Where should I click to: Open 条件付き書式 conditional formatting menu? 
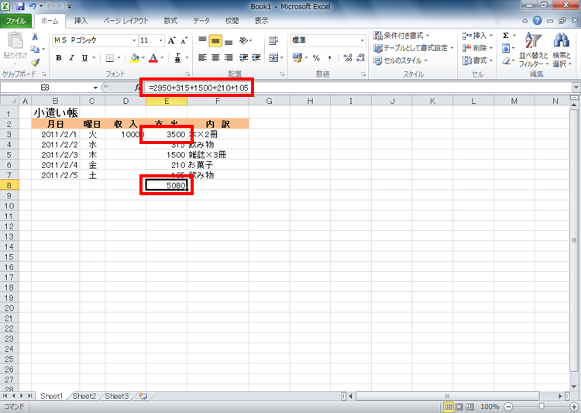pos(401,36)
